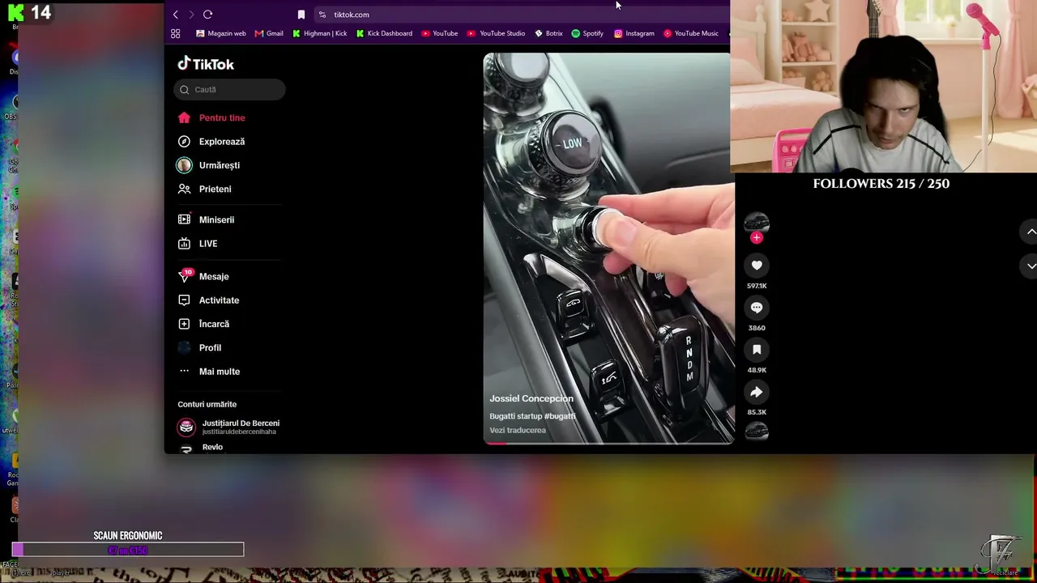Follow the creator with the red plus button

757,237
